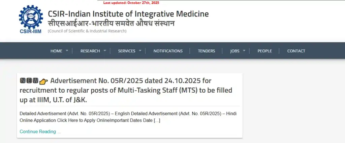Click the Continue Reading link
The height and width of the screenshot is (143, 345).
click(x=40, y=132)
